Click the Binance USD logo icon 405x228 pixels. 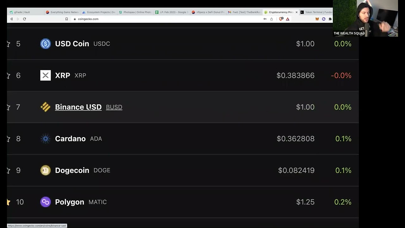pos(45,107)
